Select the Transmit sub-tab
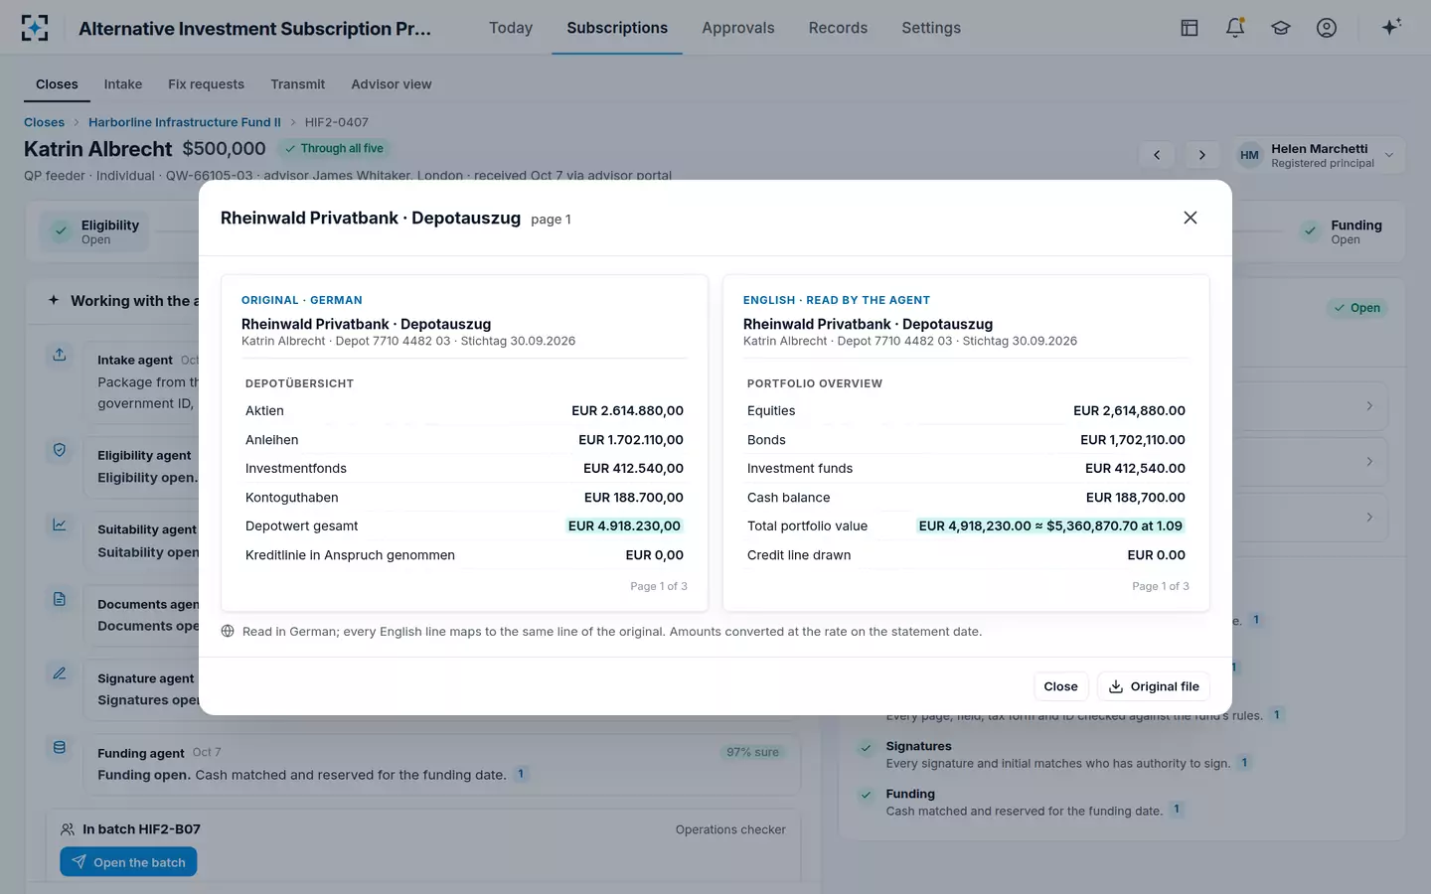This screenshot has width=1431, height=894. pos(298,84)
